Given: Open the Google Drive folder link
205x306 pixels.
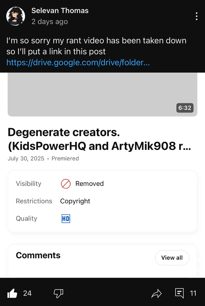Looking at the screenshot, I should click(x=78, y=63).
